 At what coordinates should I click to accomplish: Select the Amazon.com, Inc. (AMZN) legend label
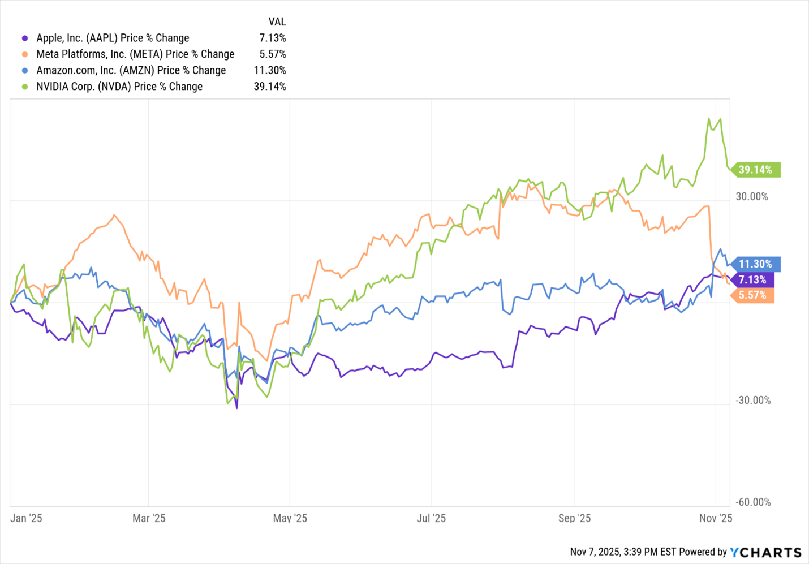(131, 71)
